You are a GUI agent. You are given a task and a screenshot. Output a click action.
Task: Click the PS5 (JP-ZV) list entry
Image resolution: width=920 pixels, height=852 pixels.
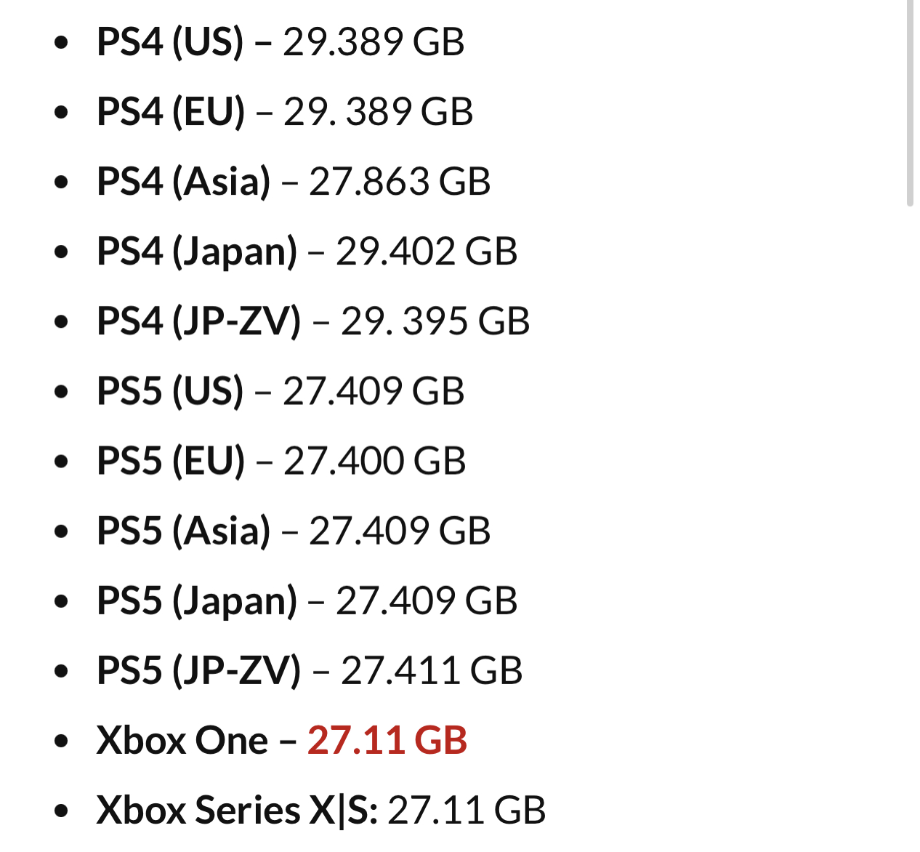(x=310, y=670)
